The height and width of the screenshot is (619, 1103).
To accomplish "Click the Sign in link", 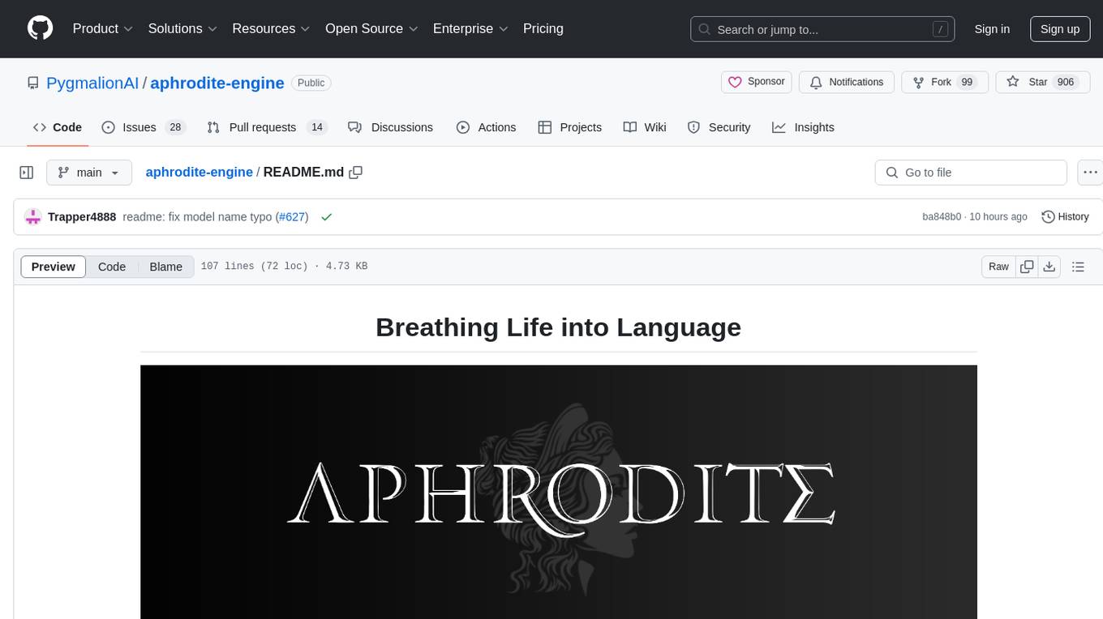I will coord(992,29).
